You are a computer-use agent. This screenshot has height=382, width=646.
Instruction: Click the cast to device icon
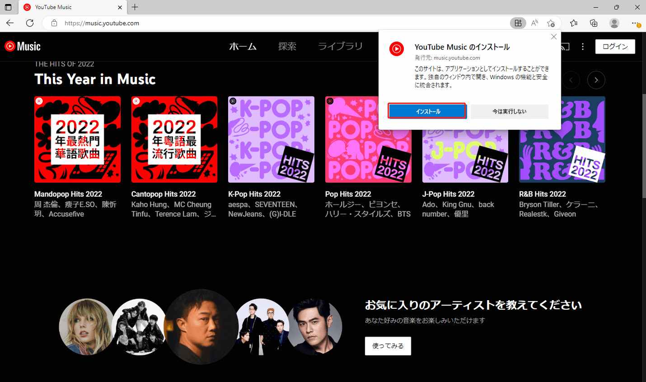[x=565, y=46]
